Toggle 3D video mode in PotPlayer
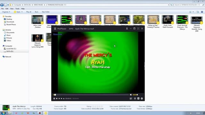The image size is (205, 115). tap(135, 98)
